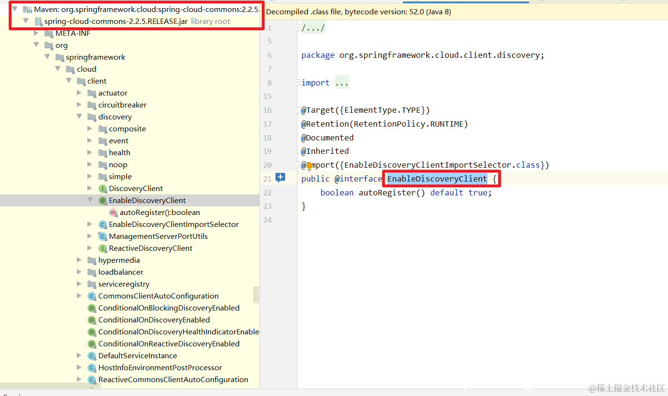Click the hypermedia package folder icon
Viewport: 668px width, 396px height.
coord(92,260)
